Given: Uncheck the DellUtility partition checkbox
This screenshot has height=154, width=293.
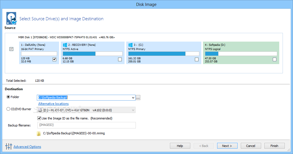Looking at the screenshot, I should pyautogui.click(x=54, y=59).
